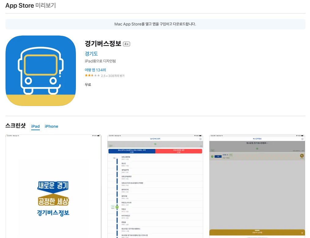Click the 경기버스정보 bus app icon
This screenshot has width=310, height=238.
(x=41, y=71)
